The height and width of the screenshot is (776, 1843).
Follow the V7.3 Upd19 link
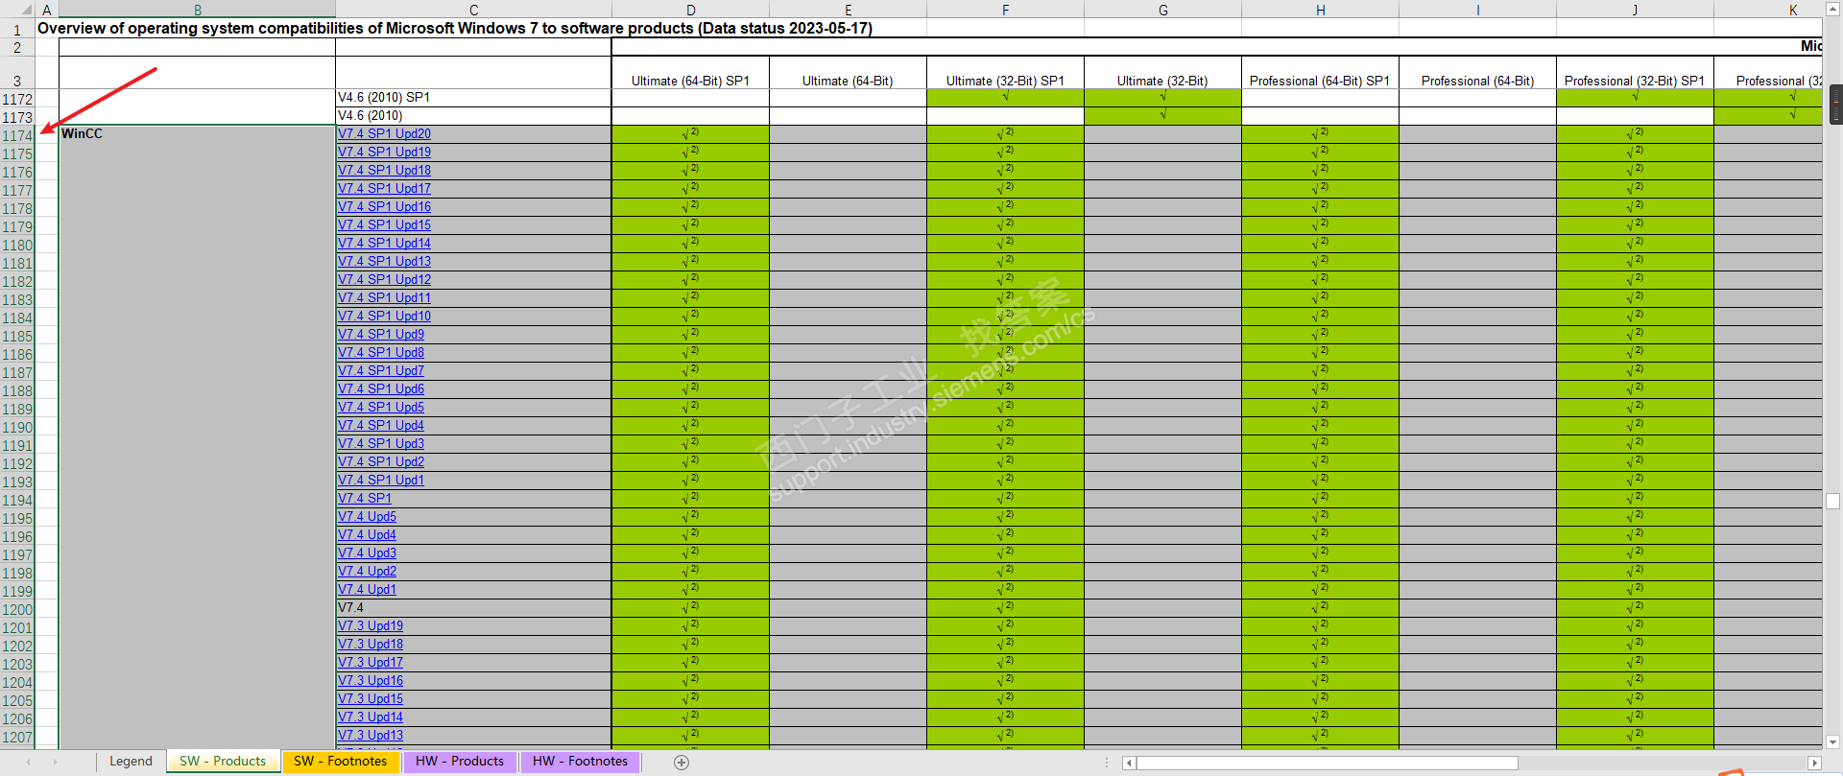(371, 626)
